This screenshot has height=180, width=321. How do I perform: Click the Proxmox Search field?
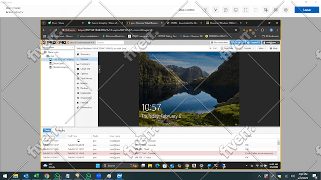tap(110, 42)
